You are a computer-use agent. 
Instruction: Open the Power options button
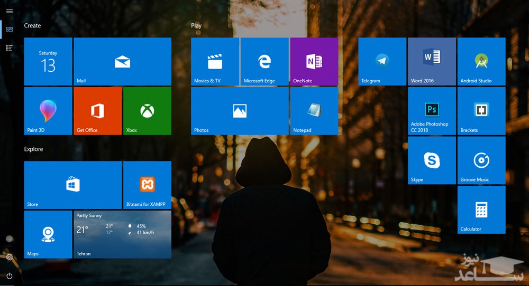pyautogui.click(x=10, y=275)
